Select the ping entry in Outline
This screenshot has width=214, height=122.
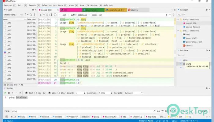[185, 60]
